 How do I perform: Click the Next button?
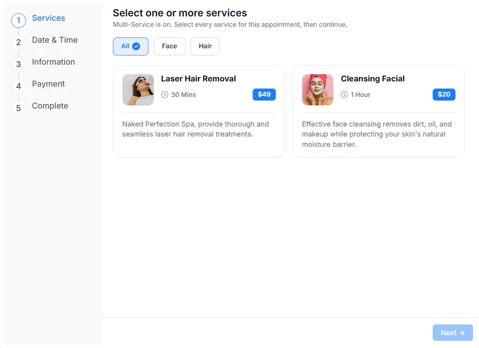tap(453, 333)
